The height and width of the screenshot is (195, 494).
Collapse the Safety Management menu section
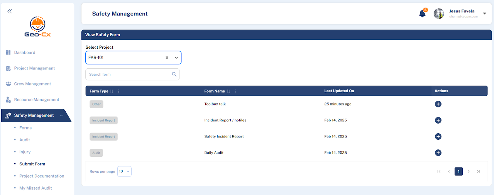(x=61, y=115)
